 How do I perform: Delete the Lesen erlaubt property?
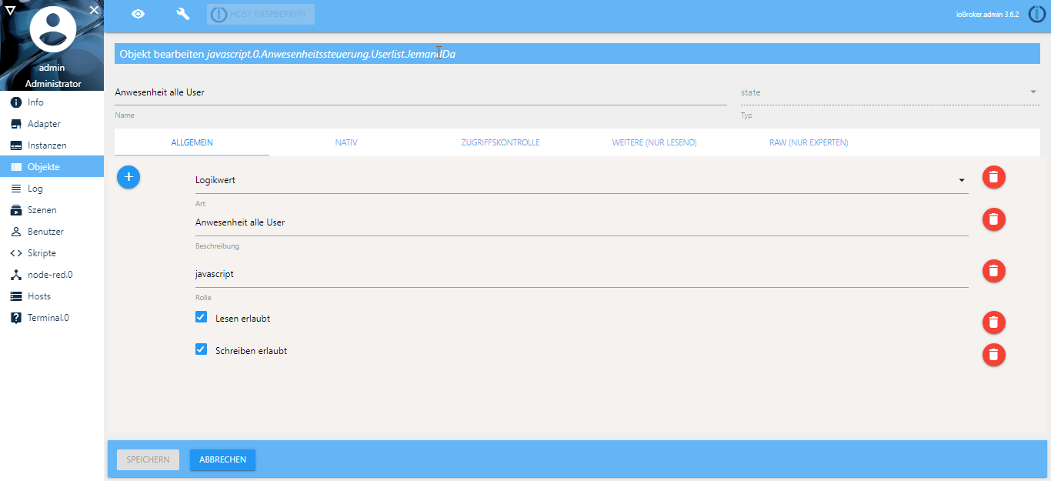coord(994,322)
